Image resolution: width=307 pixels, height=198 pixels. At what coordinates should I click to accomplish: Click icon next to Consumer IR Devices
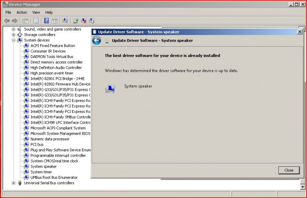point(26,51)
